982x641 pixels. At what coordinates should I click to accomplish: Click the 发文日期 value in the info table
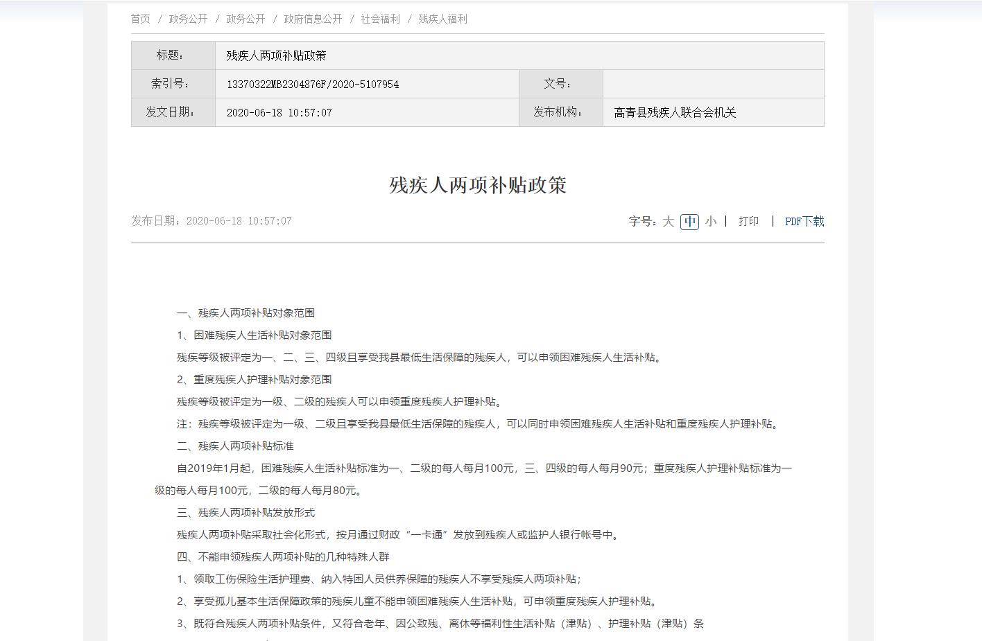[x=279, y=112]
